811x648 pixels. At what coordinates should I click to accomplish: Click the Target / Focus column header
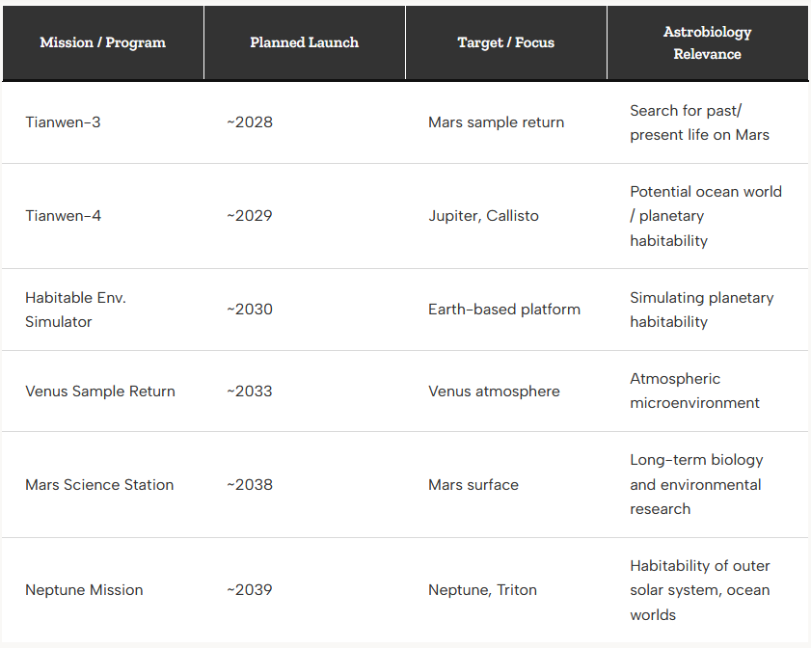click(x=506, y=43)
